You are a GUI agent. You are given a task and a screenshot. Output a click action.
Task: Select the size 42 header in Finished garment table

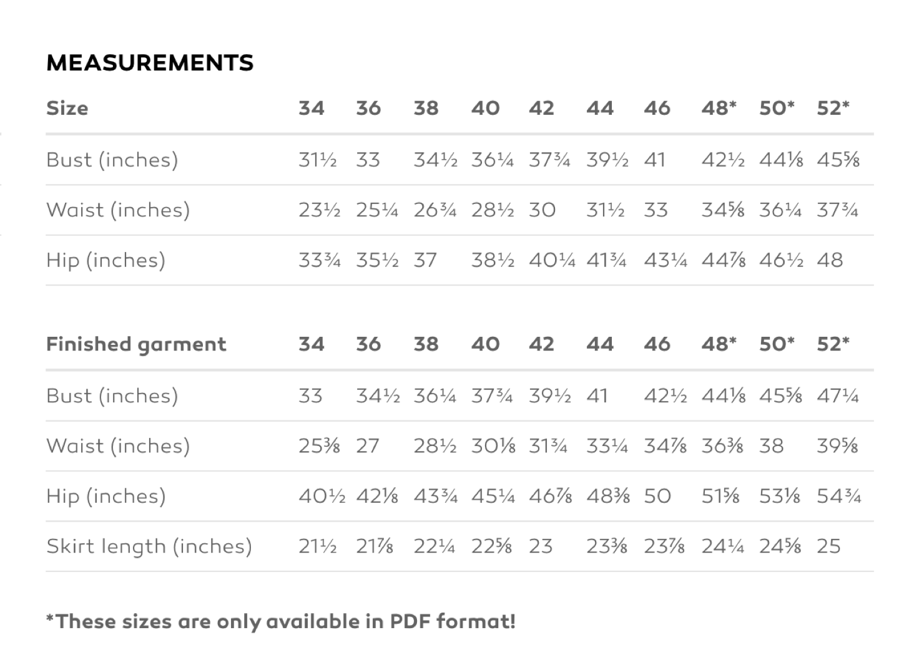coord(541,344)
